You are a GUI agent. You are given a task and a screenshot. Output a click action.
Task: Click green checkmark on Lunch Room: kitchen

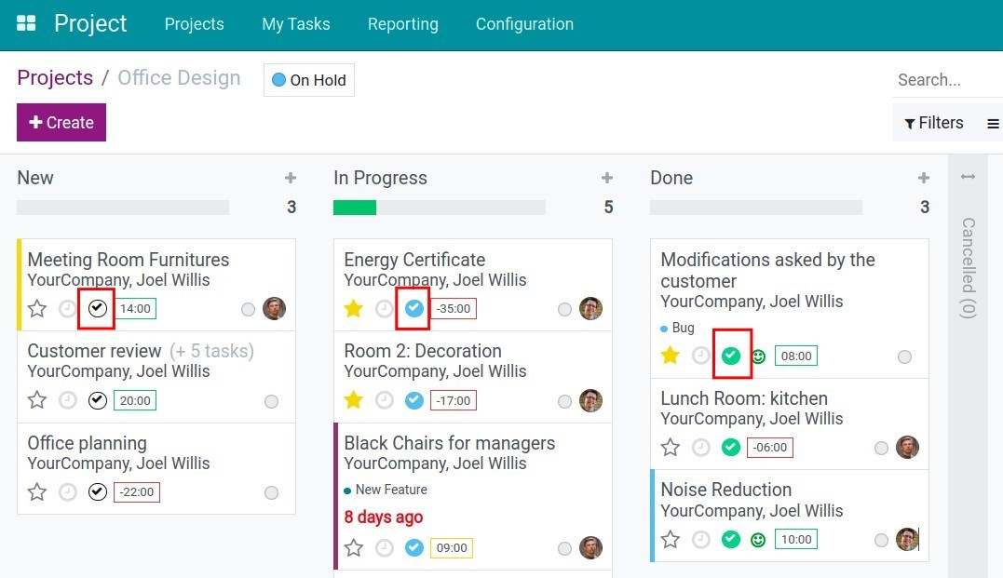point(731,448)
